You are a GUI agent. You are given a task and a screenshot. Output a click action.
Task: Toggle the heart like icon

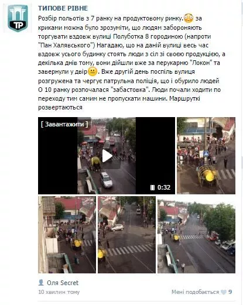(x=224, y=292)
